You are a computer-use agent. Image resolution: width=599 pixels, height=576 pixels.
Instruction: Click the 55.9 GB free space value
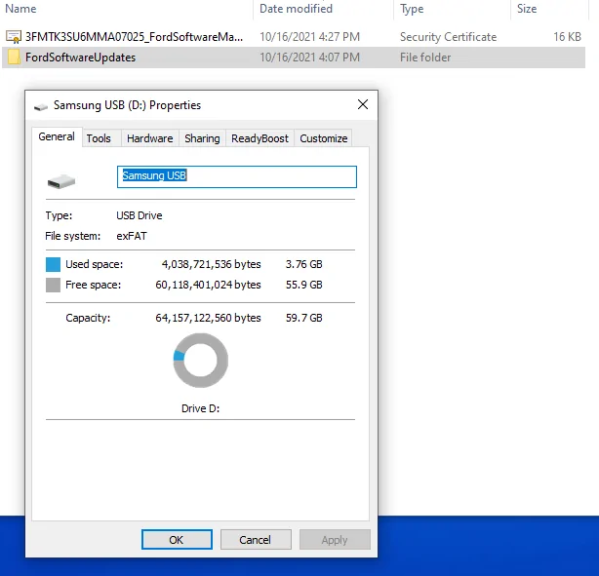[304, 286]
